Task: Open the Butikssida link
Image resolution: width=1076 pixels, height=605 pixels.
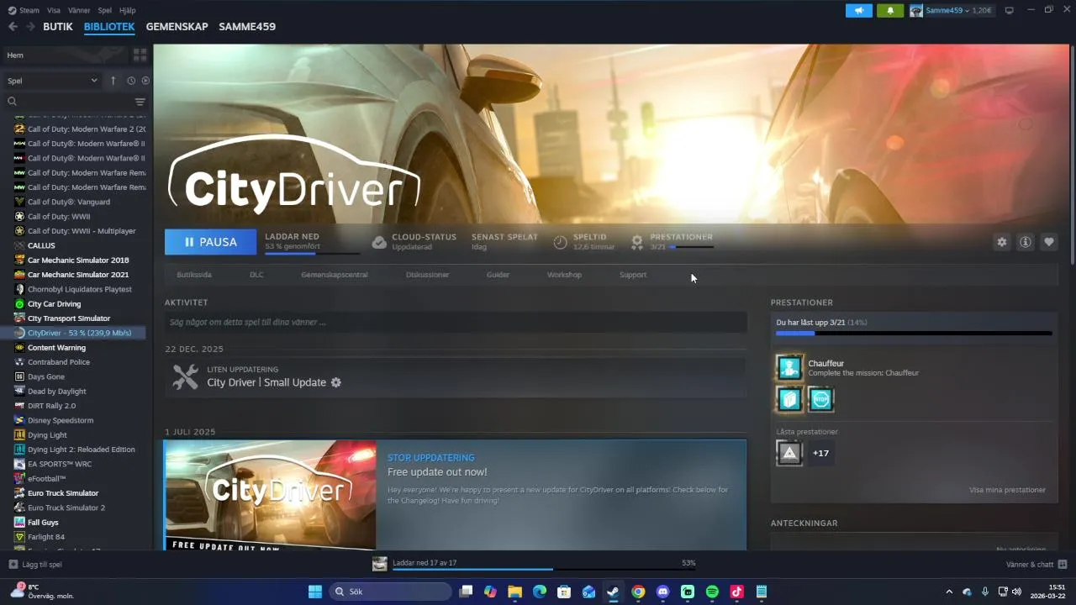Action: tap(194, 275)
